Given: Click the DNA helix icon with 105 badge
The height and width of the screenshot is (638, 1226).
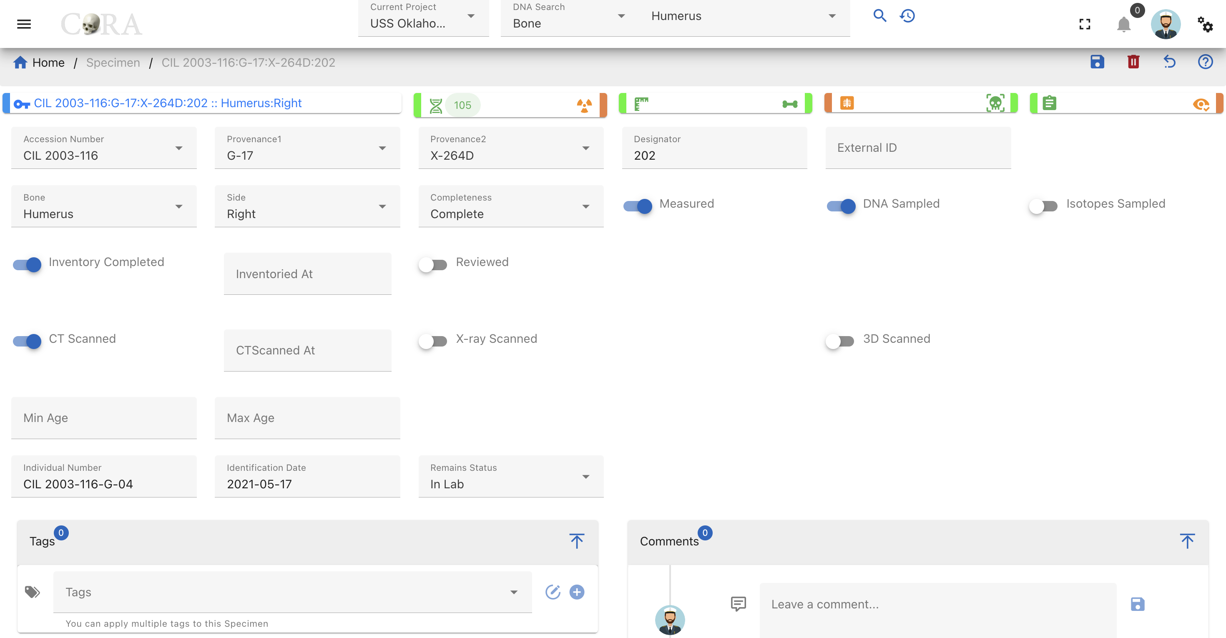Looking at the screenshot, I should point(435,105).
